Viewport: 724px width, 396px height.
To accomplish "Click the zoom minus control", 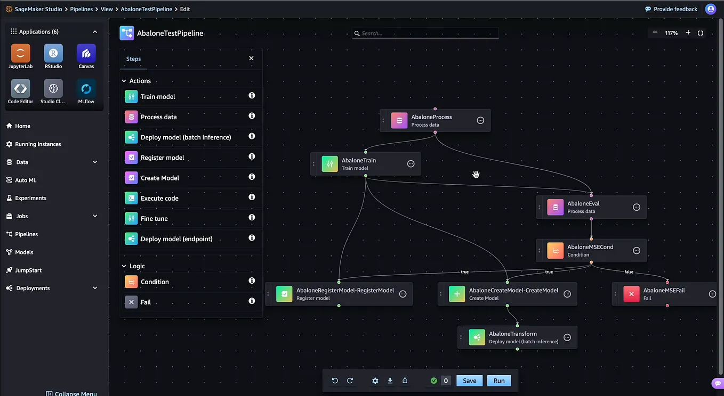I will point(655,32).
